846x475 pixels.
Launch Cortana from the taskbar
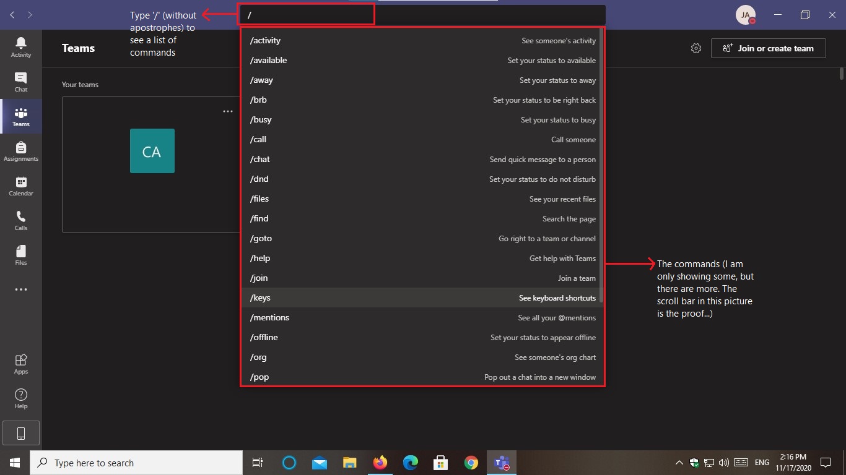click(x=289, y=463)
